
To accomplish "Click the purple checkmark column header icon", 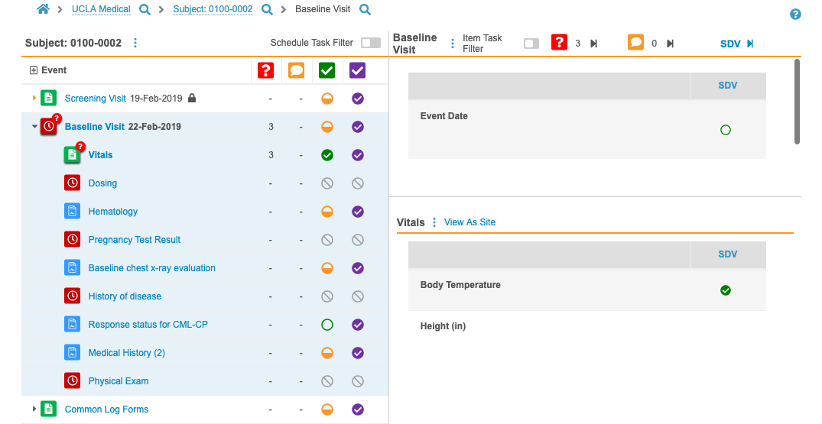I will [x=357, y=70].
